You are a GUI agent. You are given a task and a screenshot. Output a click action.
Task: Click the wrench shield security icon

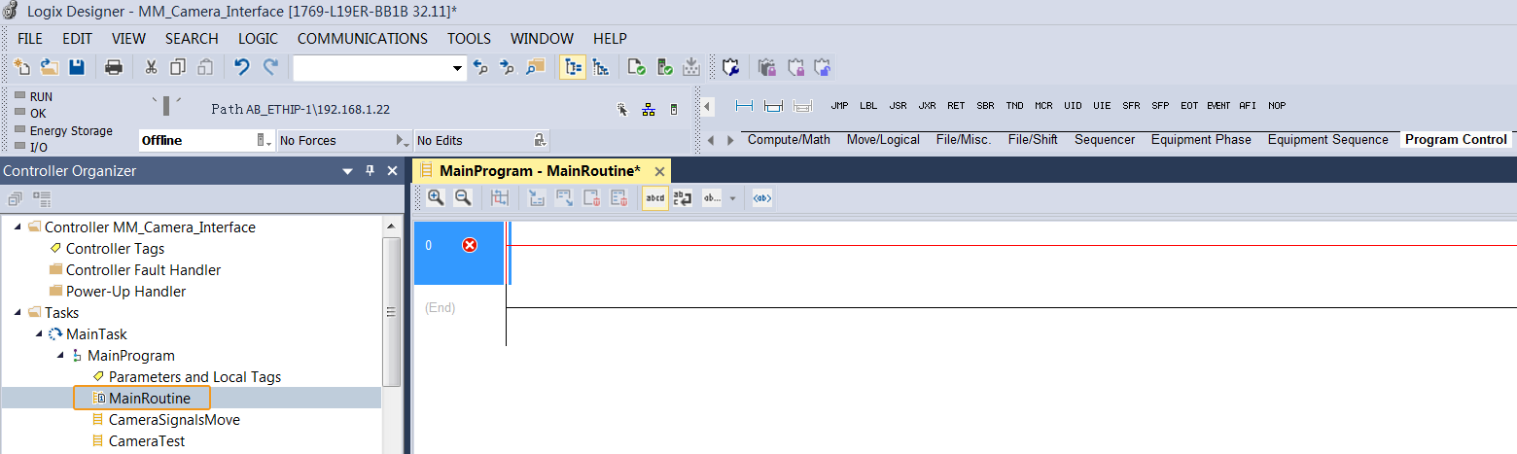click(730, 67)
